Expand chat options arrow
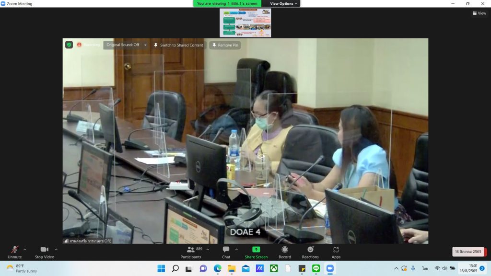The height and width of the screenshot is (276, 491). 236,249
